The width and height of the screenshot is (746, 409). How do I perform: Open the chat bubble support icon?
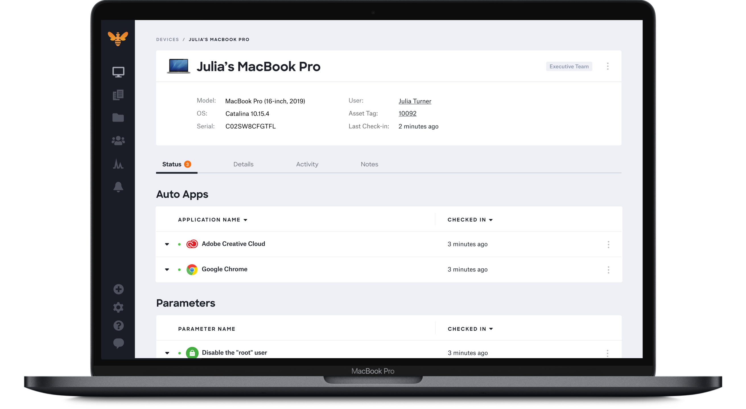click(118, 343)
